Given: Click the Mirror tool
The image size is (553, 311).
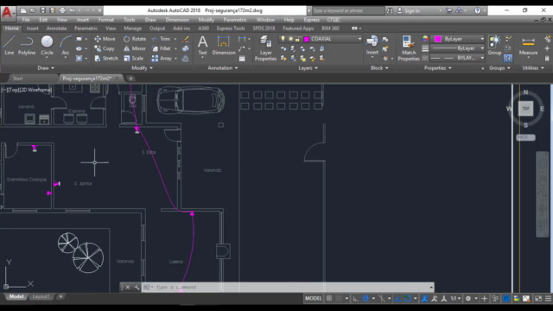Looking at the screenshot, I should (x=135, y=48).
